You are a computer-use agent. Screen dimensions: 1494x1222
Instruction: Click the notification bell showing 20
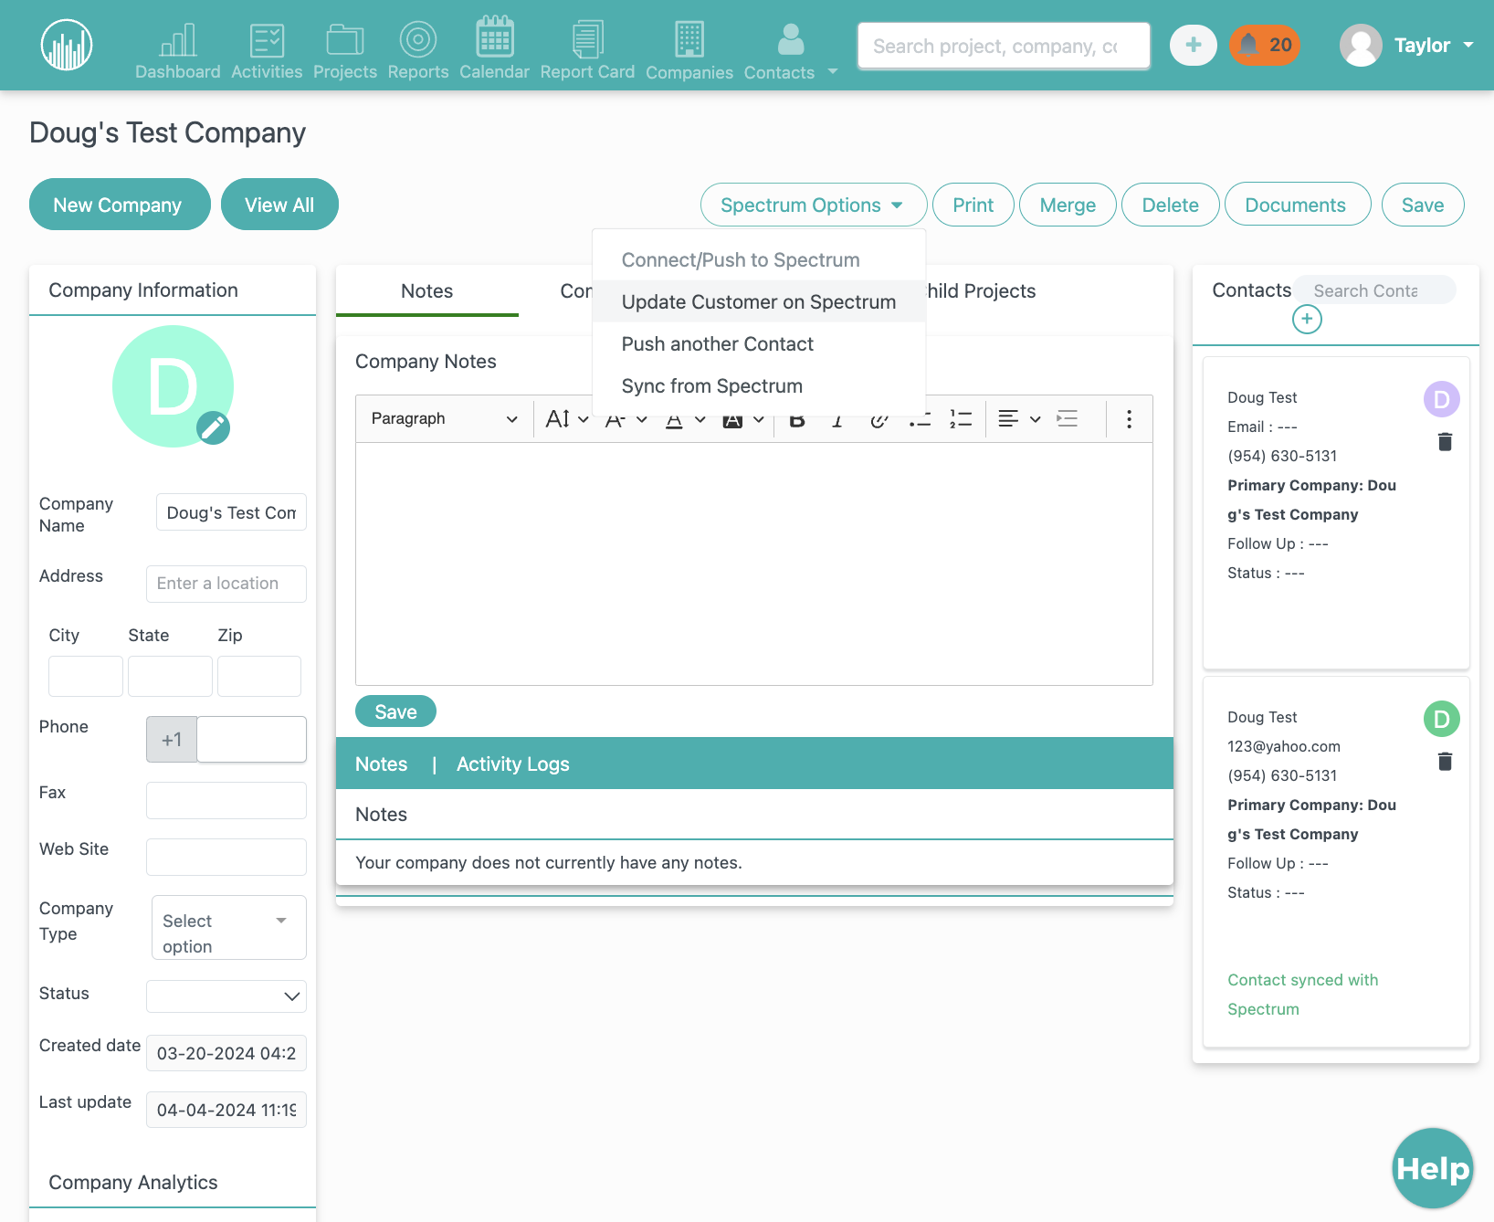click(1264, 45)
